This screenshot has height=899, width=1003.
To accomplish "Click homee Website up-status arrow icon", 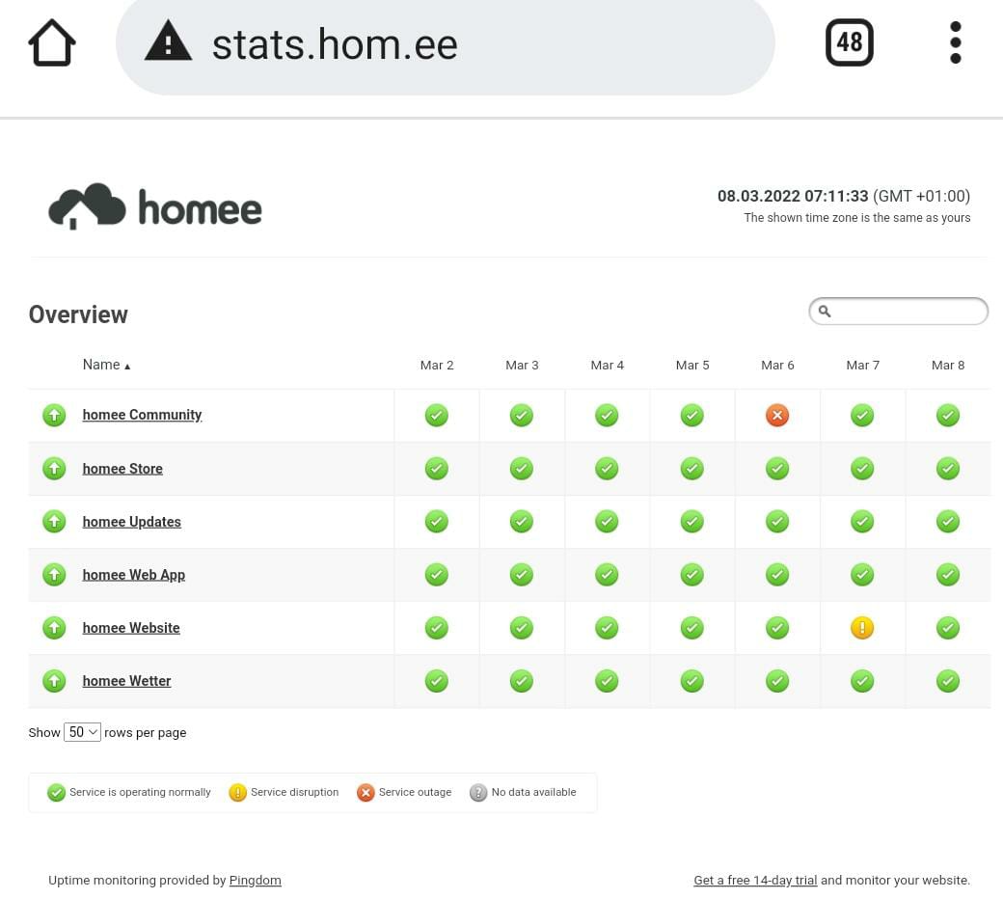I will click(54, 628).
